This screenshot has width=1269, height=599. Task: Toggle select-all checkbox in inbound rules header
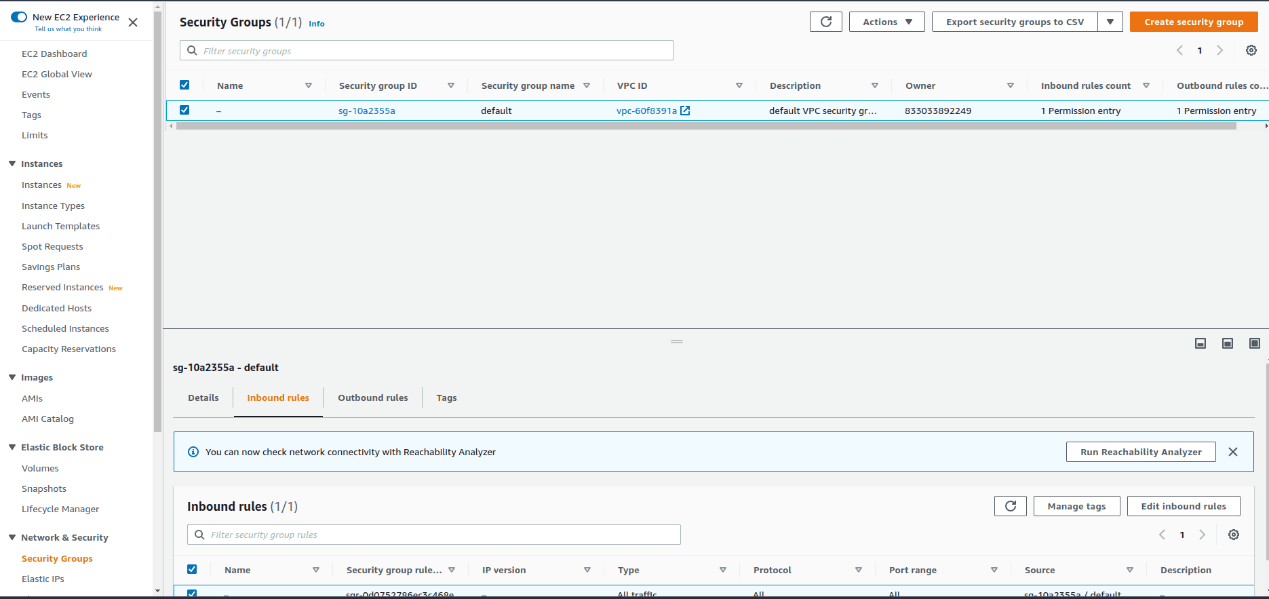pos(192,569)
